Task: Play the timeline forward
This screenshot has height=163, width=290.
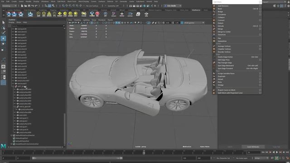Action: click(x=277, y=152)
